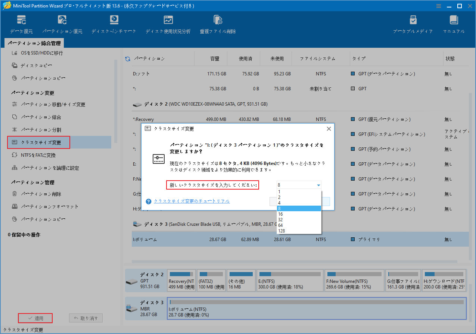Viewport: 476px width, 334px height.
Task: Click the sidebar vertical scrollbar
Action: tap(115, 101)
